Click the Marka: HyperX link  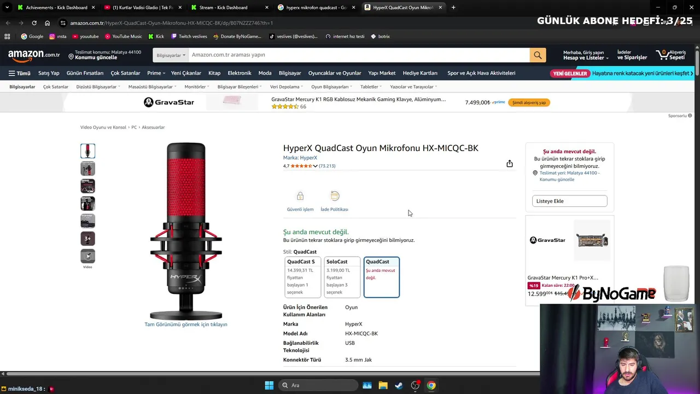(x=300, y=158)
